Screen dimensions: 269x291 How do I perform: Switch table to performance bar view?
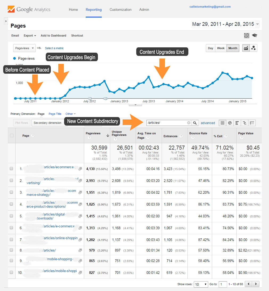pos(237,123)
